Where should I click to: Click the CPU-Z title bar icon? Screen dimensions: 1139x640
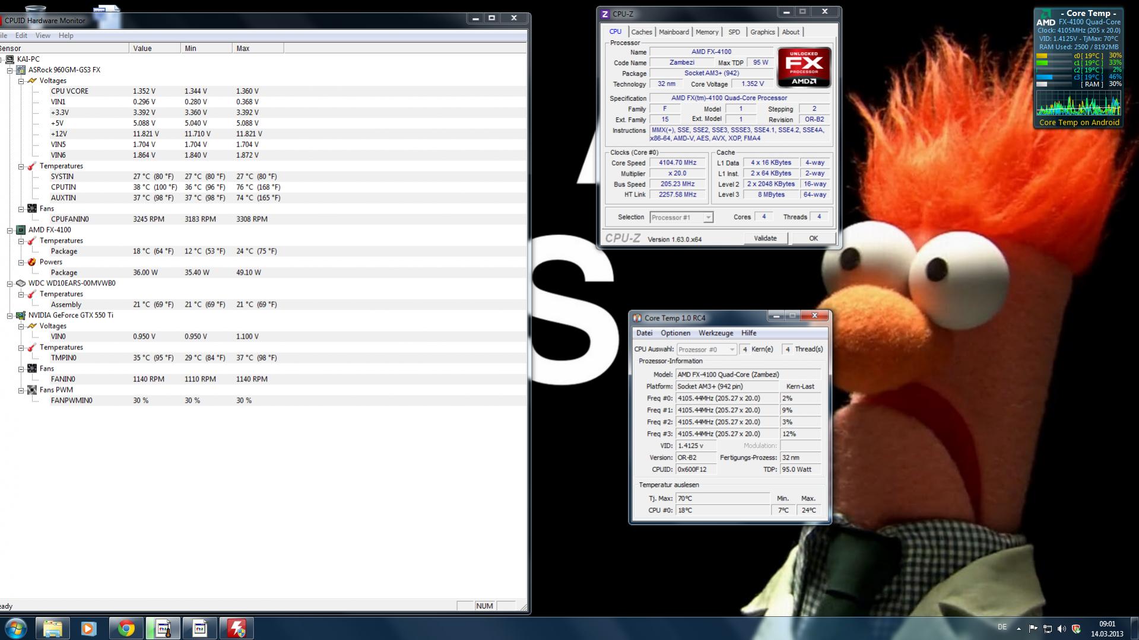click(x=605, y=14)
